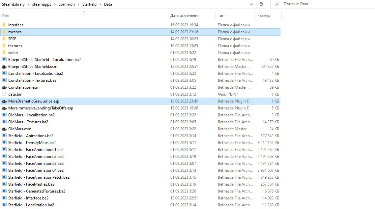
Task: Expand chevron after steamapps in path
Action: pos(54,4)
